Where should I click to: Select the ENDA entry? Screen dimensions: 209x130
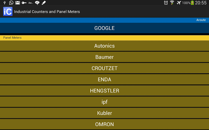tap(104, 79)
